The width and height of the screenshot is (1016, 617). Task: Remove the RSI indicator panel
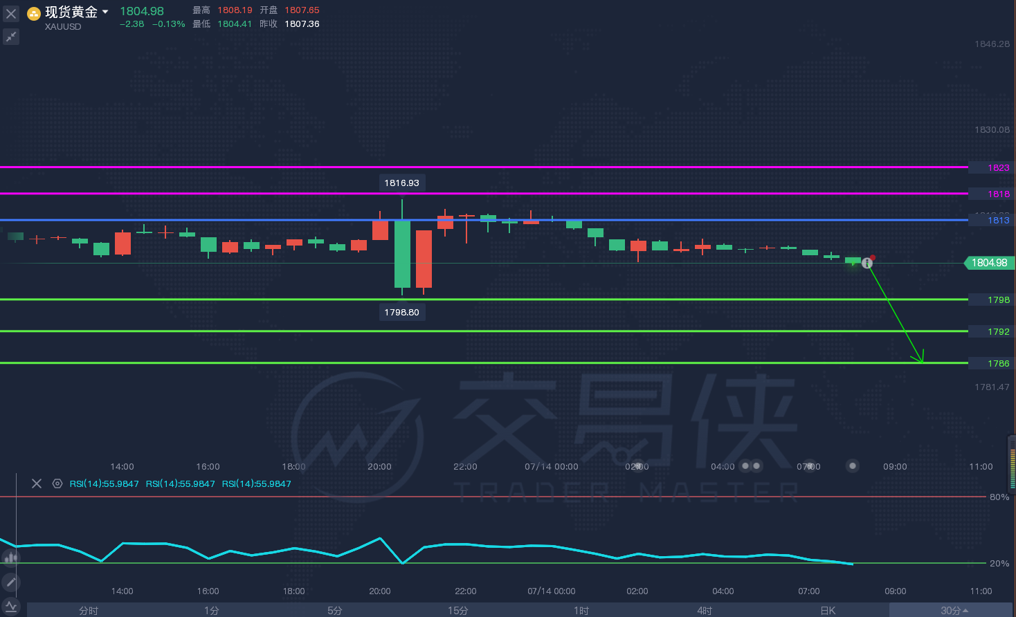pyautogui.click(x=37, y=484)
